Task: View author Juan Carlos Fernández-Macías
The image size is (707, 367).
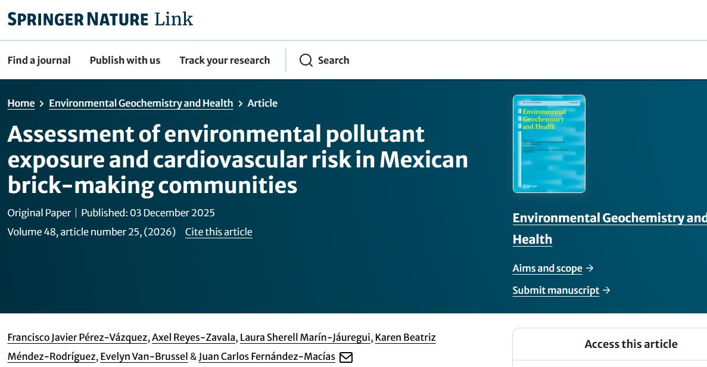Action: 267,357
